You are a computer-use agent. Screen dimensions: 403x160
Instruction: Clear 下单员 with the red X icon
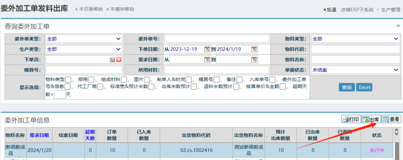(119, 60)
